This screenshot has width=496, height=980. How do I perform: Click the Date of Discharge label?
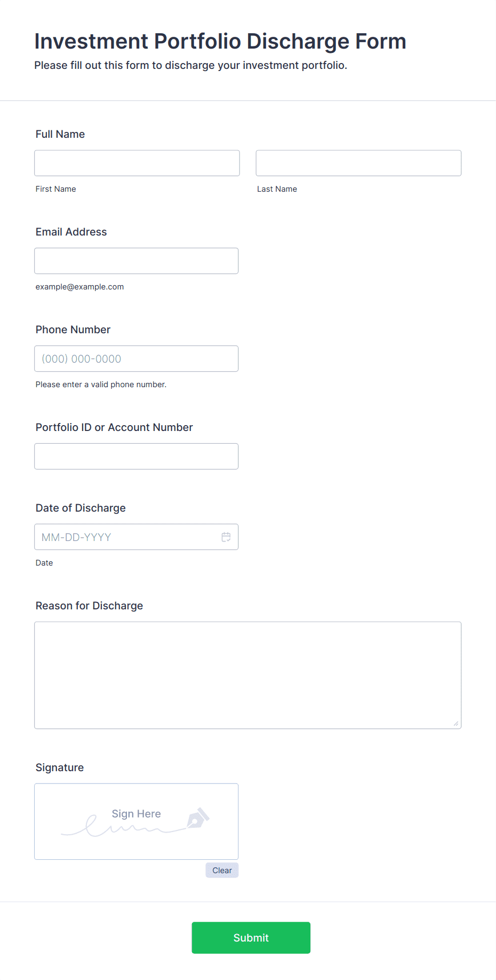pos(81,508)
